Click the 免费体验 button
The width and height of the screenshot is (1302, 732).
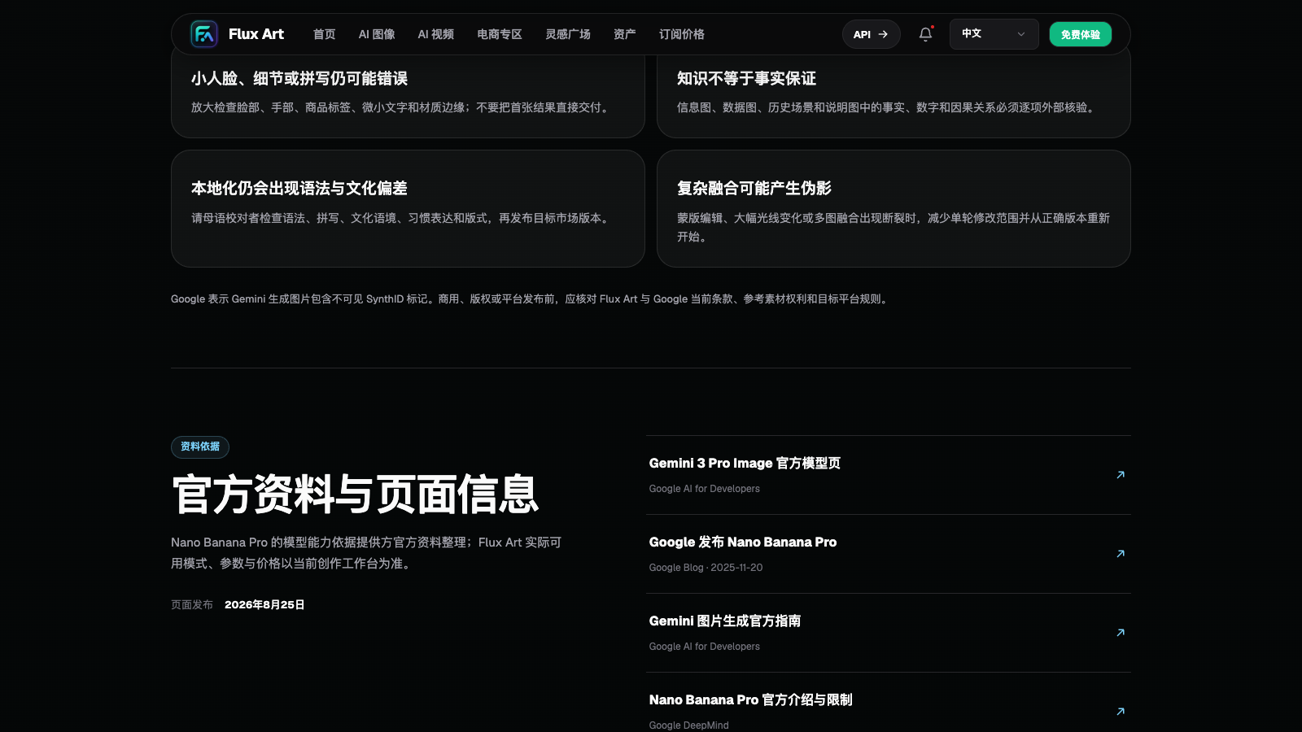point(1080,34)
